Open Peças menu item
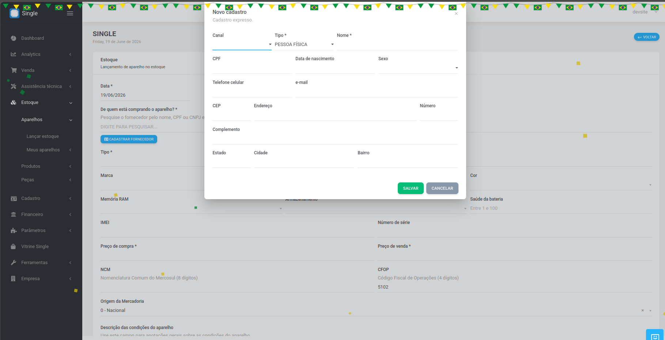 (28, 180)
